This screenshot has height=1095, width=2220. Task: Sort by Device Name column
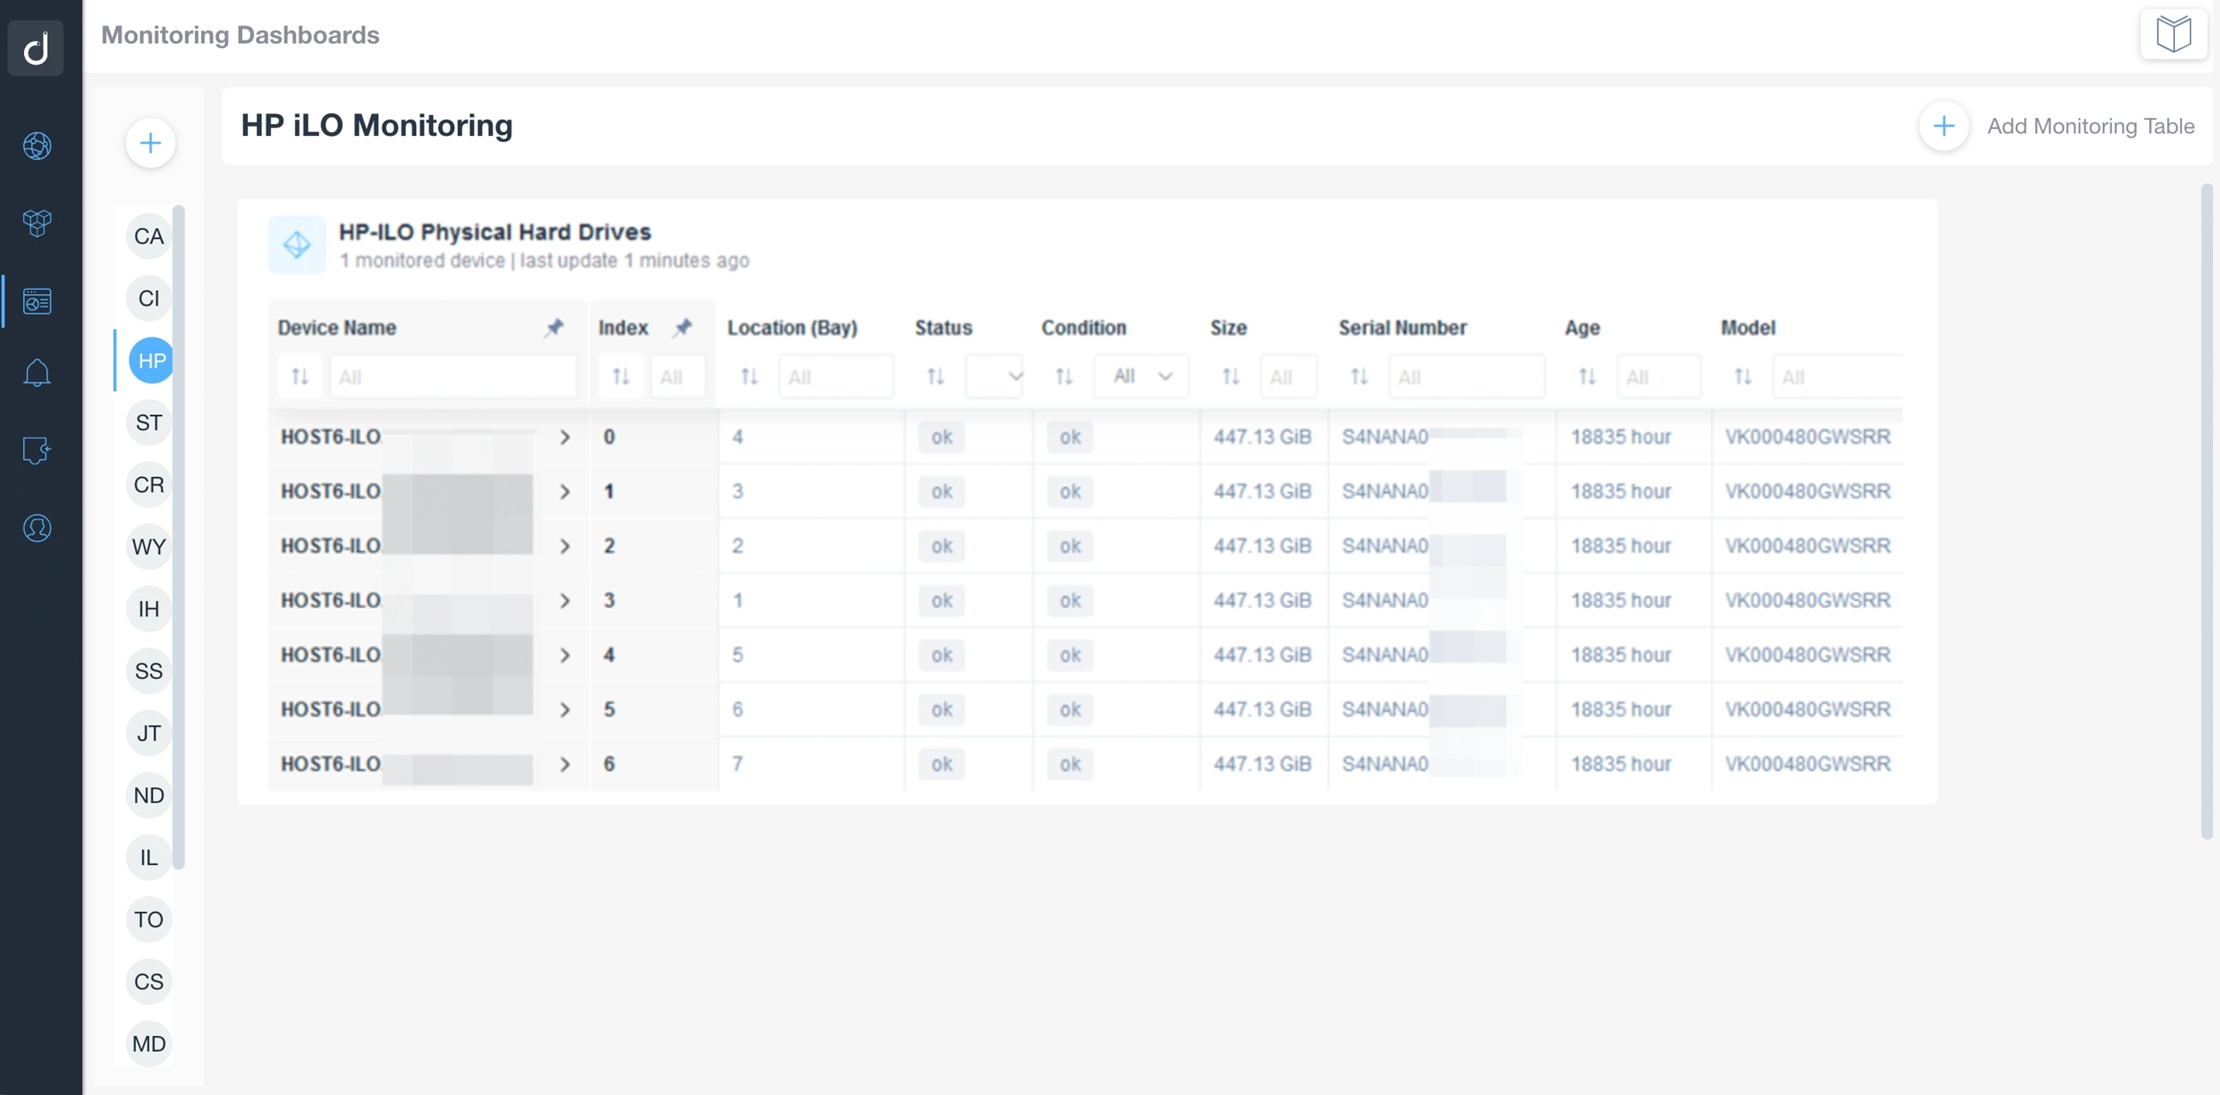300,376
